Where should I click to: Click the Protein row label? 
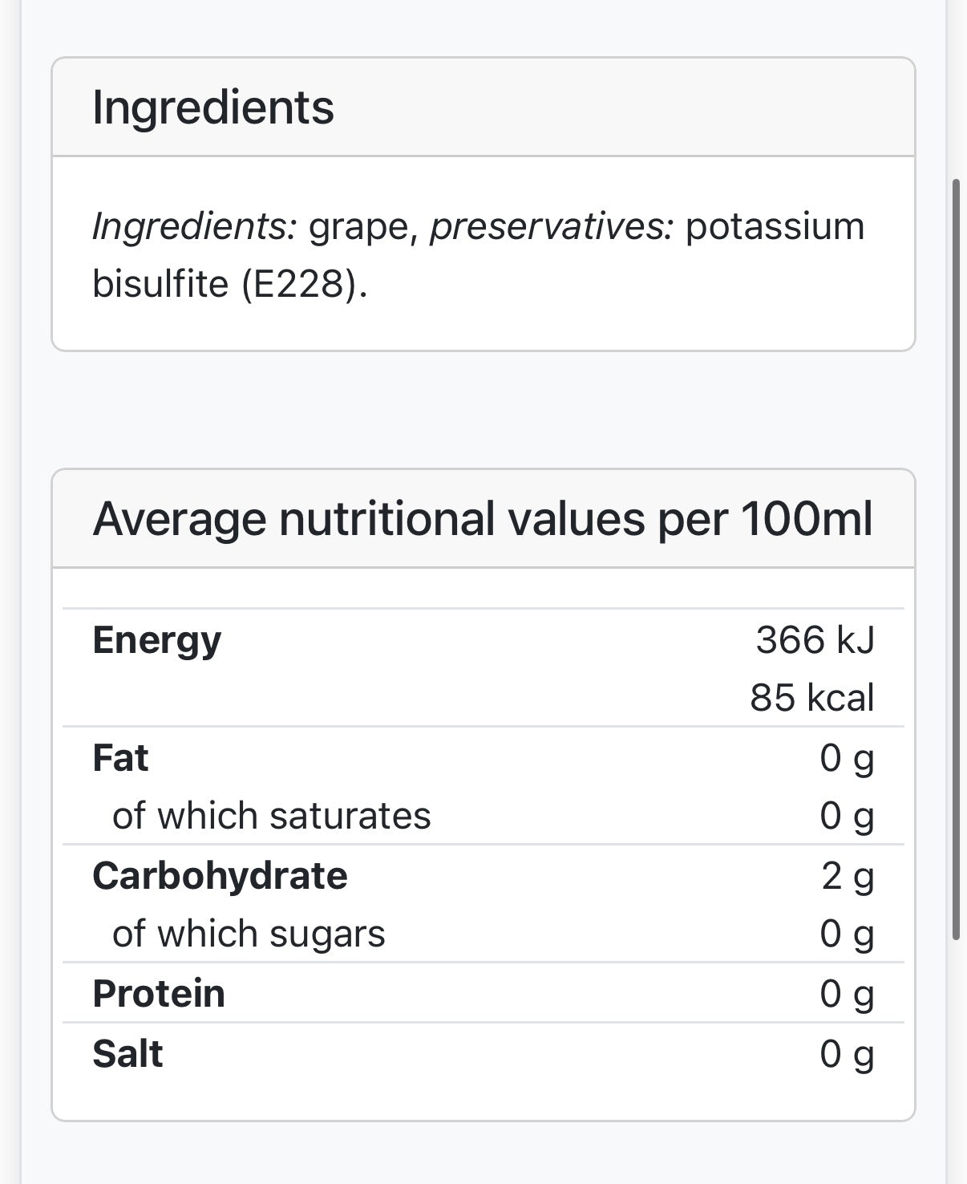pos(159,994)
